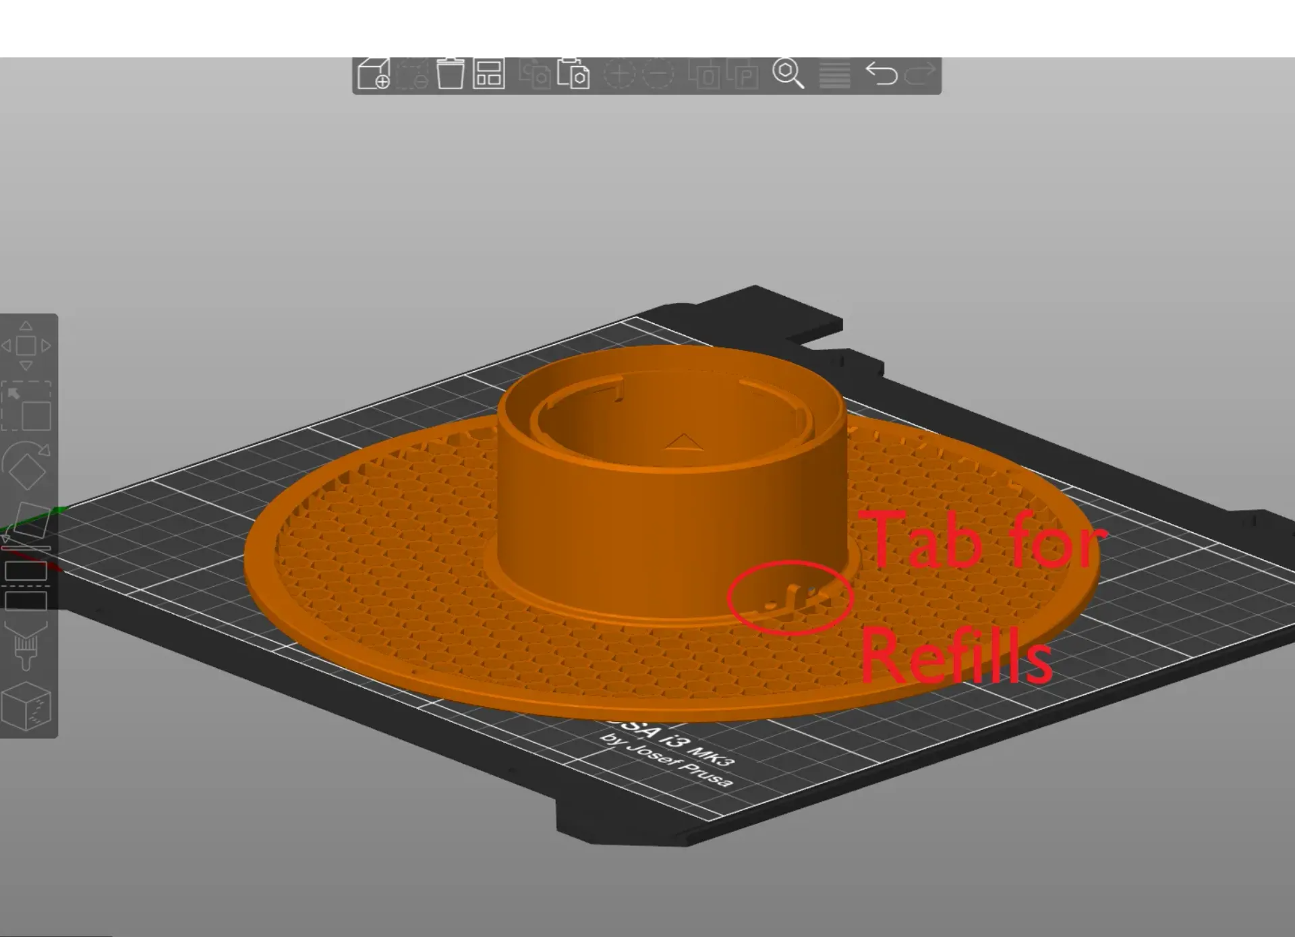Activate the Cut tool
The image size is (1295, 937).
point(26,585)
